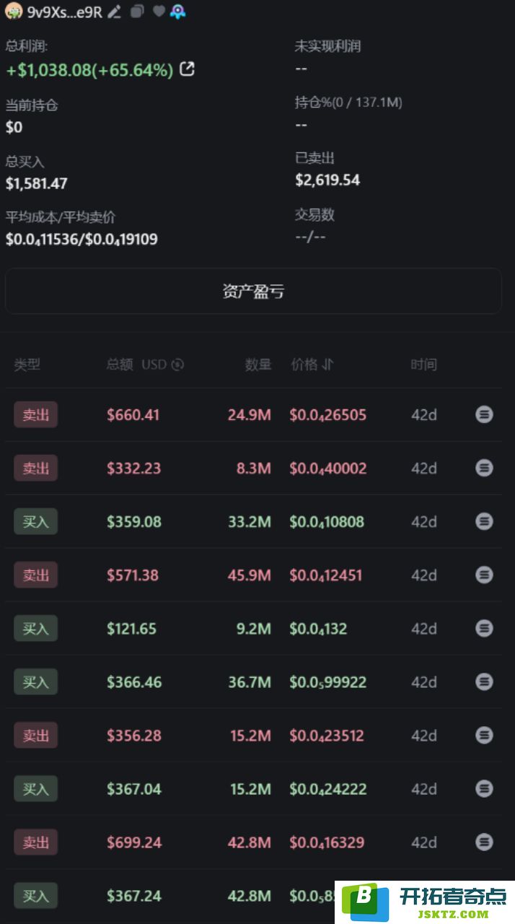
Task: Open explorer icon for $571.38 sell row
Action: [x=484, y=575]
